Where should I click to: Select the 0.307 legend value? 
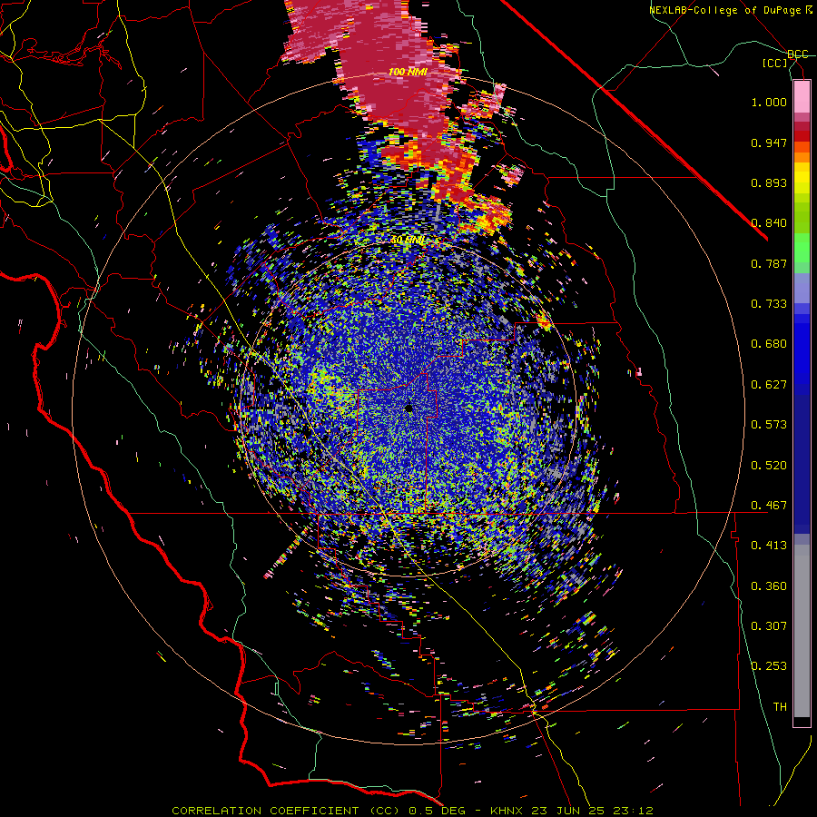point(769,626)
